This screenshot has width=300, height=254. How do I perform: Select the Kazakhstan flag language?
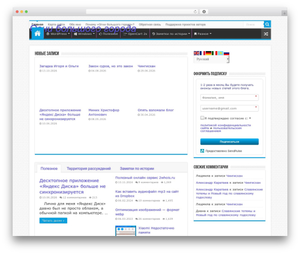pos(220,53)
